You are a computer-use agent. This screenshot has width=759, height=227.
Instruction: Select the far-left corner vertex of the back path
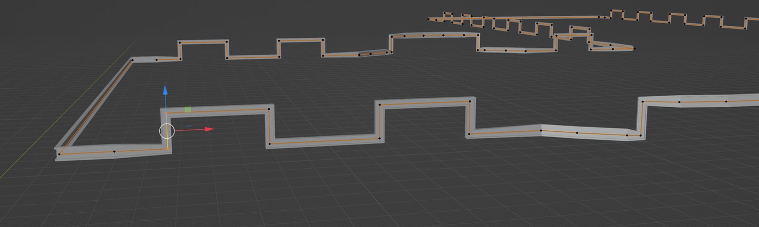point(132,60)
